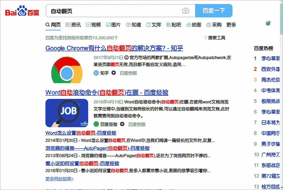Open the 知道 tab

(x=134, y=25)
